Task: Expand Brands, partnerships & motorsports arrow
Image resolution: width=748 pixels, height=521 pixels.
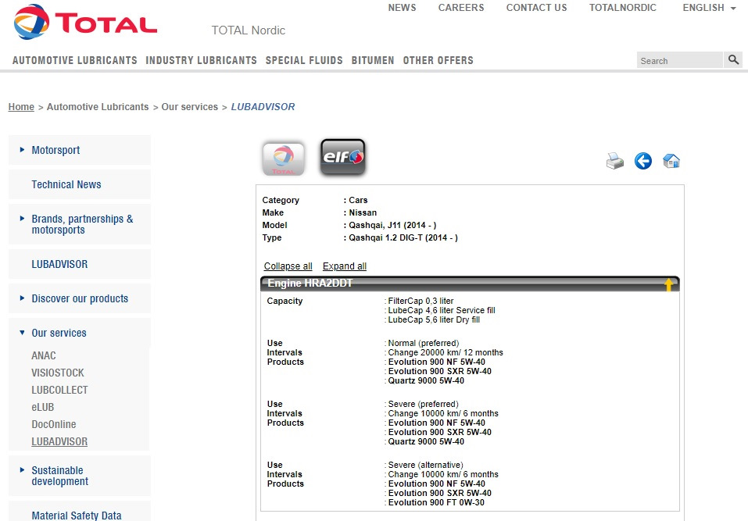Action: (x=22, y=218)
